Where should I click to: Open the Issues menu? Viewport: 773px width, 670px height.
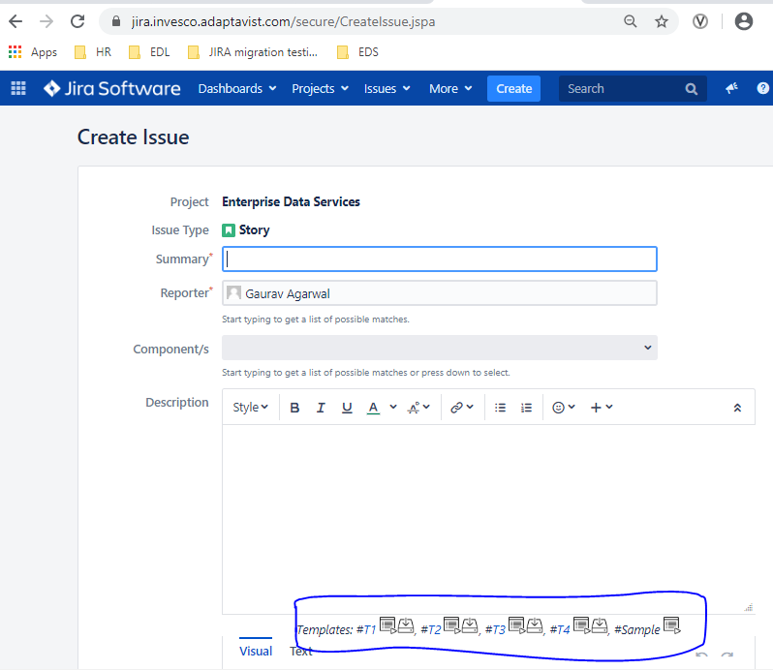387,89
